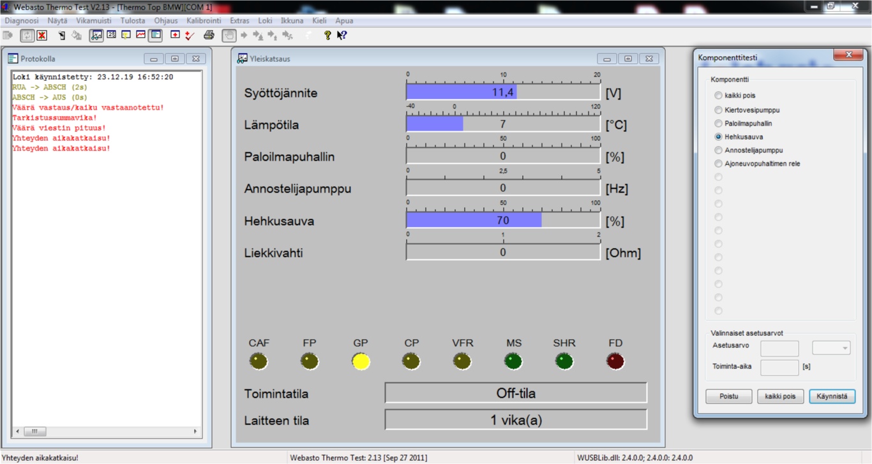The height and width of the screenshot is (464, 872).
Task: Click the Syöttöjännite voltage bar gauge
Action: tap(503, 92)
